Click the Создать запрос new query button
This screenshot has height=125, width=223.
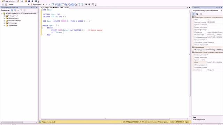[9, 1]
